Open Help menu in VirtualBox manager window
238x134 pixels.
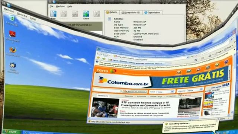click(x=70, y=6)
